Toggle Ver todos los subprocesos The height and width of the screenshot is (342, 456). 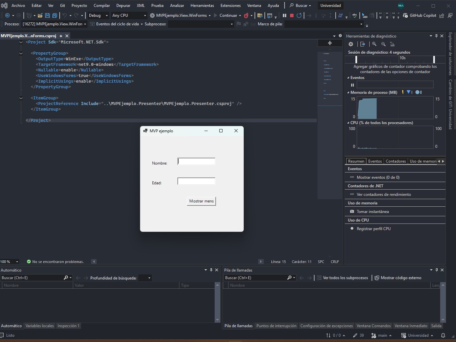pyautogui.click(x=342, y=278)
